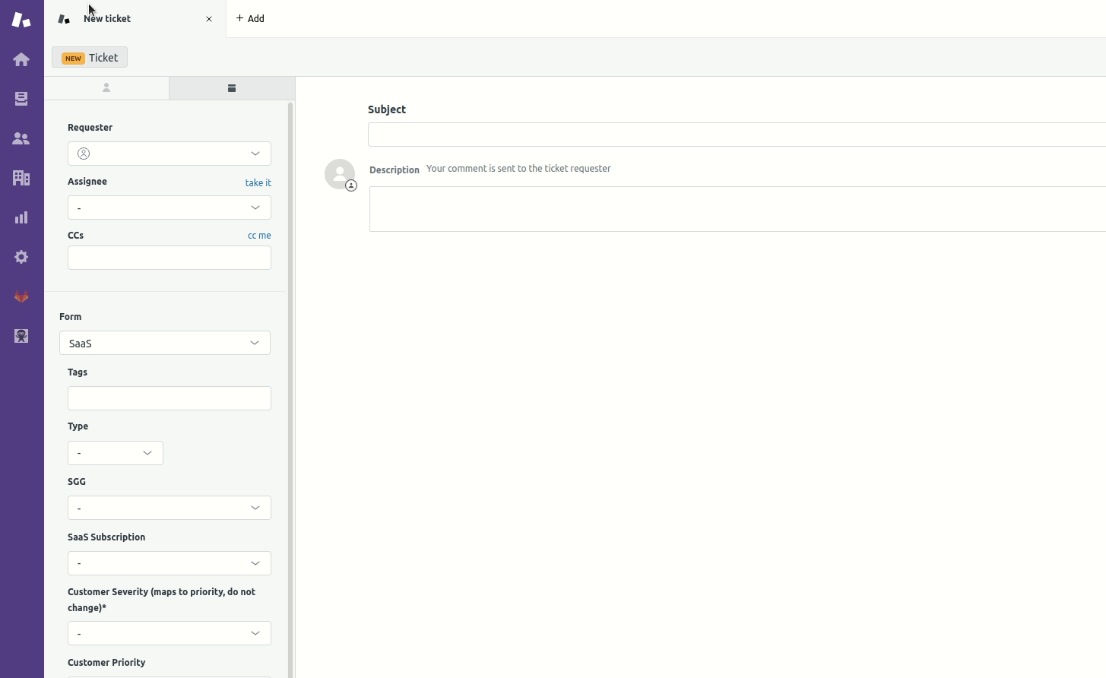Viewport: 1106px width, 678px height.
Task: Expand the SaaS Subscription dropdown
Action: click(x=170, y=563)
